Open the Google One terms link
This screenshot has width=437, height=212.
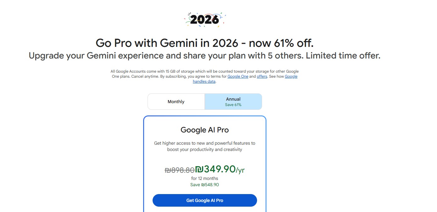(238, 76)
